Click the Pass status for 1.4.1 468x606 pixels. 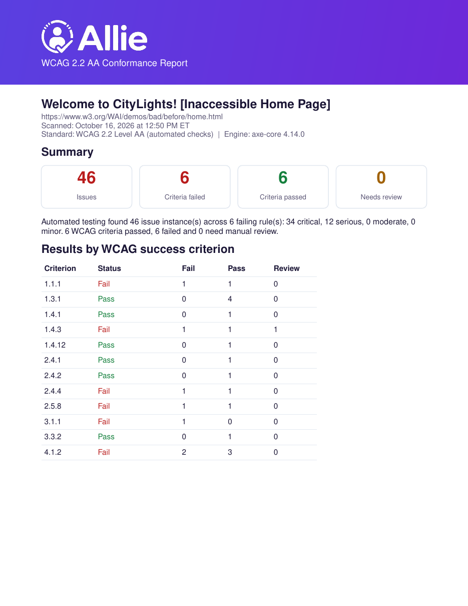106,315
